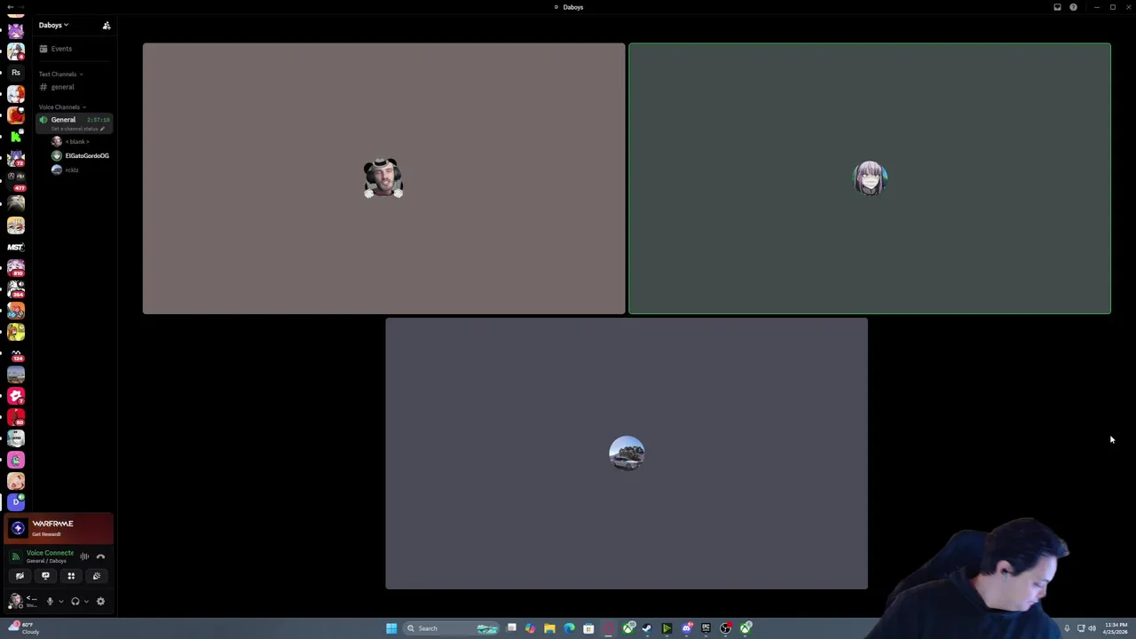Click the Warframe Get Reward banner

[59, 528]
